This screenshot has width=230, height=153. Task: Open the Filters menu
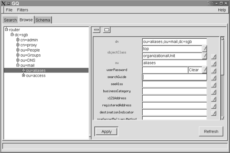click(x=22, y=10)
